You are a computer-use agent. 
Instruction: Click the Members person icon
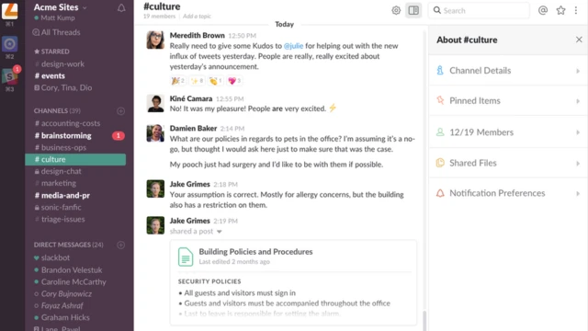pyautogui.click(x=440, y=132)
